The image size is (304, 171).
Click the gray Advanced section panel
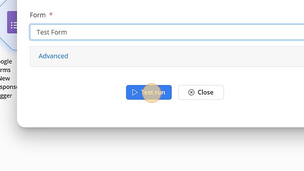click(x=167, y=56)
